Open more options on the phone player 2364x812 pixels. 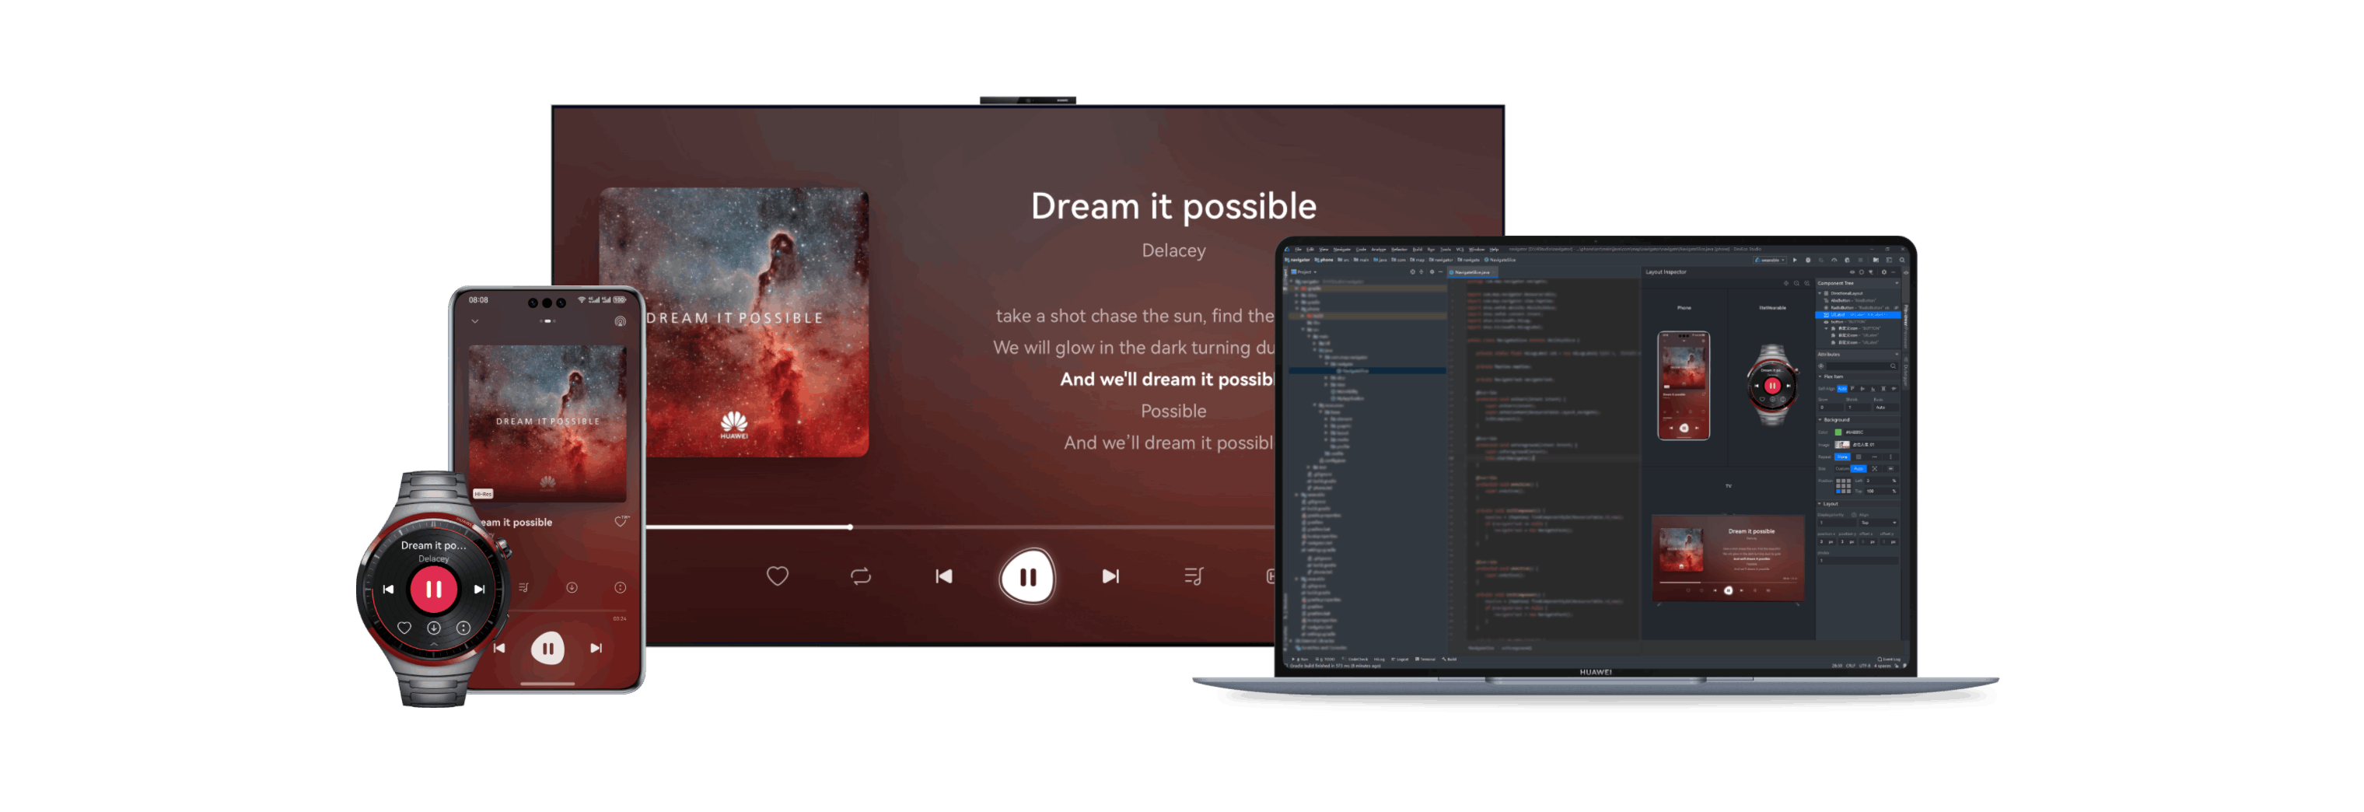(x=621, y=587)
